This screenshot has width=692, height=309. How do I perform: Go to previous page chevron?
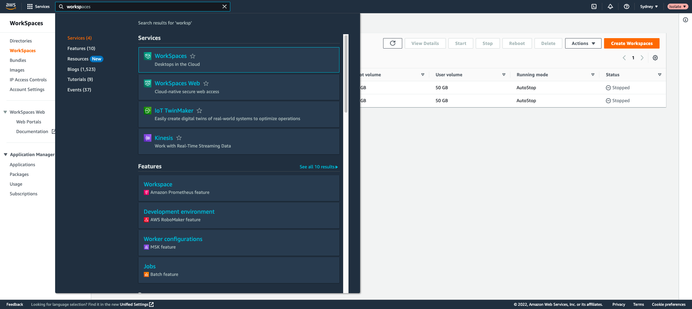click(624, 58)
